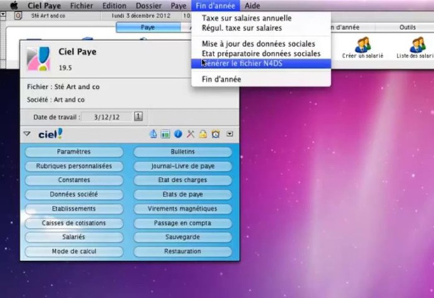Viewport: 434px width, 298px height.
Task: Open Mode de calcul
Action: click(74, 251)
